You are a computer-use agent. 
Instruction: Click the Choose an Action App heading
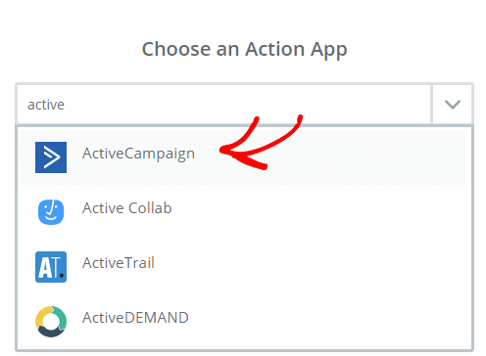pos(244,50)
